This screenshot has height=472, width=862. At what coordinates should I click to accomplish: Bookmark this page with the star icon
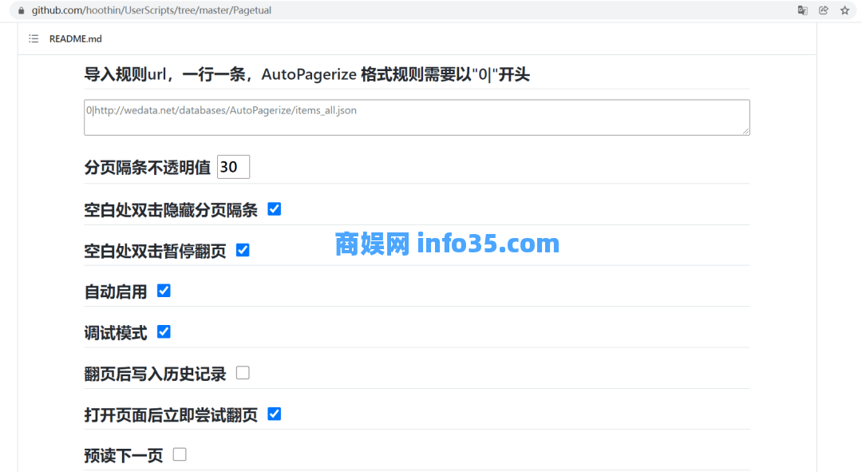tap(845, 10)
